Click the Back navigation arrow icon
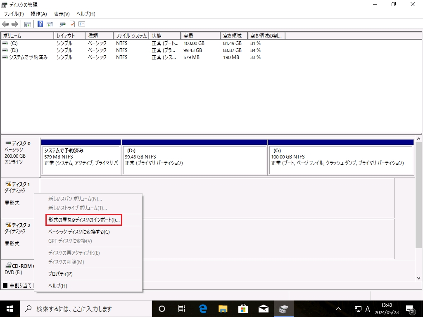This screenshot has height=317, width=423. pyautogui.click(x=5, y=24)
